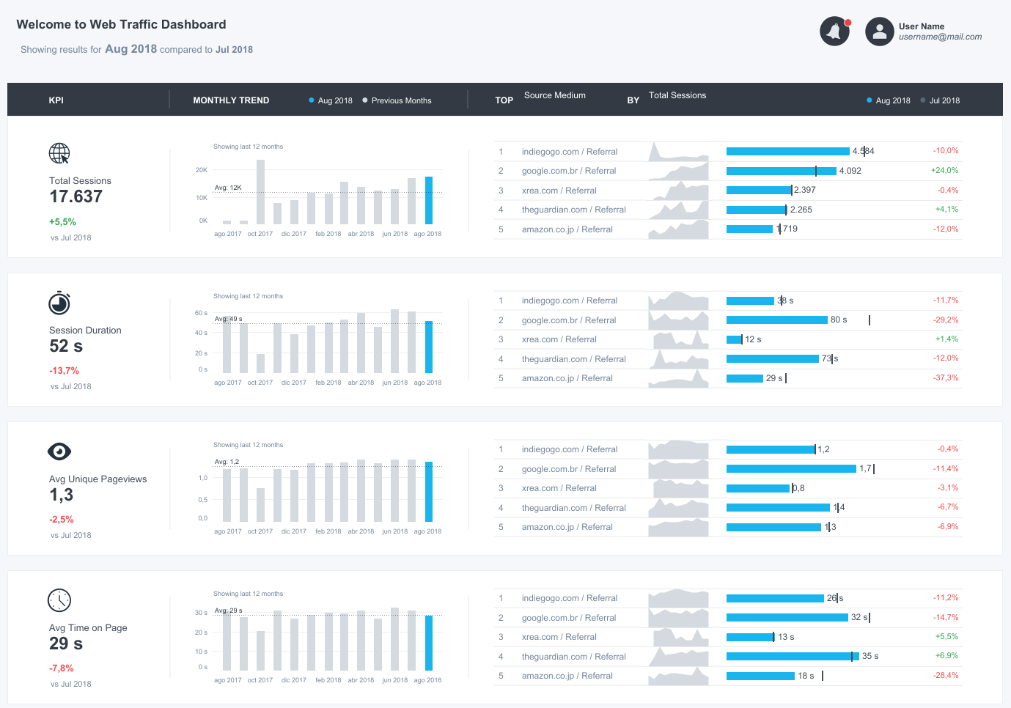Click the -37,3% change value for amazon.co.jp

click(x=945, y=378)
